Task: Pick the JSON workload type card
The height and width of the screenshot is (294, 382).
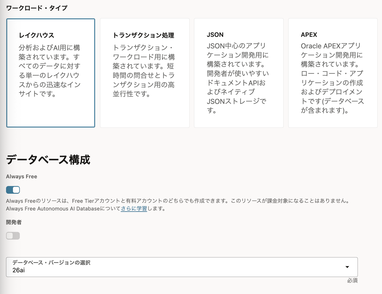Action: (x=239, y=73)
